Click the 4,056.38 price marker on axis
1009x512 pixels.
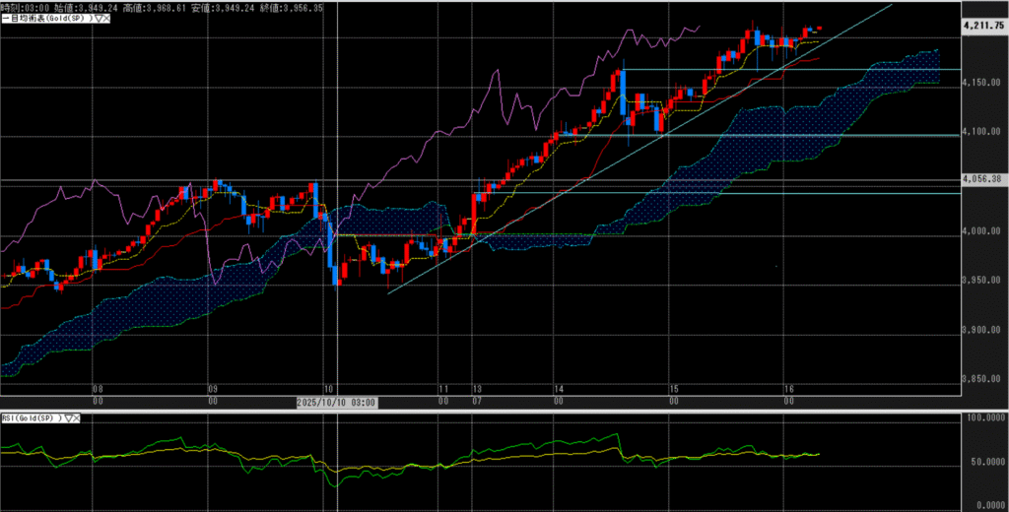(x=983, y=179)
